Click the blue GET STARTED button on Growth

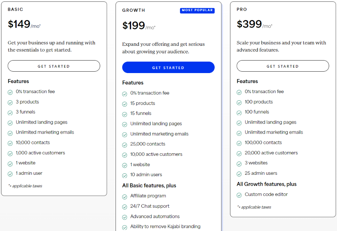168,67
